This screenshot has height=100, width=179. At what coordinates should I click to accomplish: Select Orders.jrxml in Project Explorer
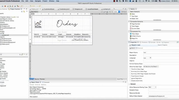click(x=5, y=44)
